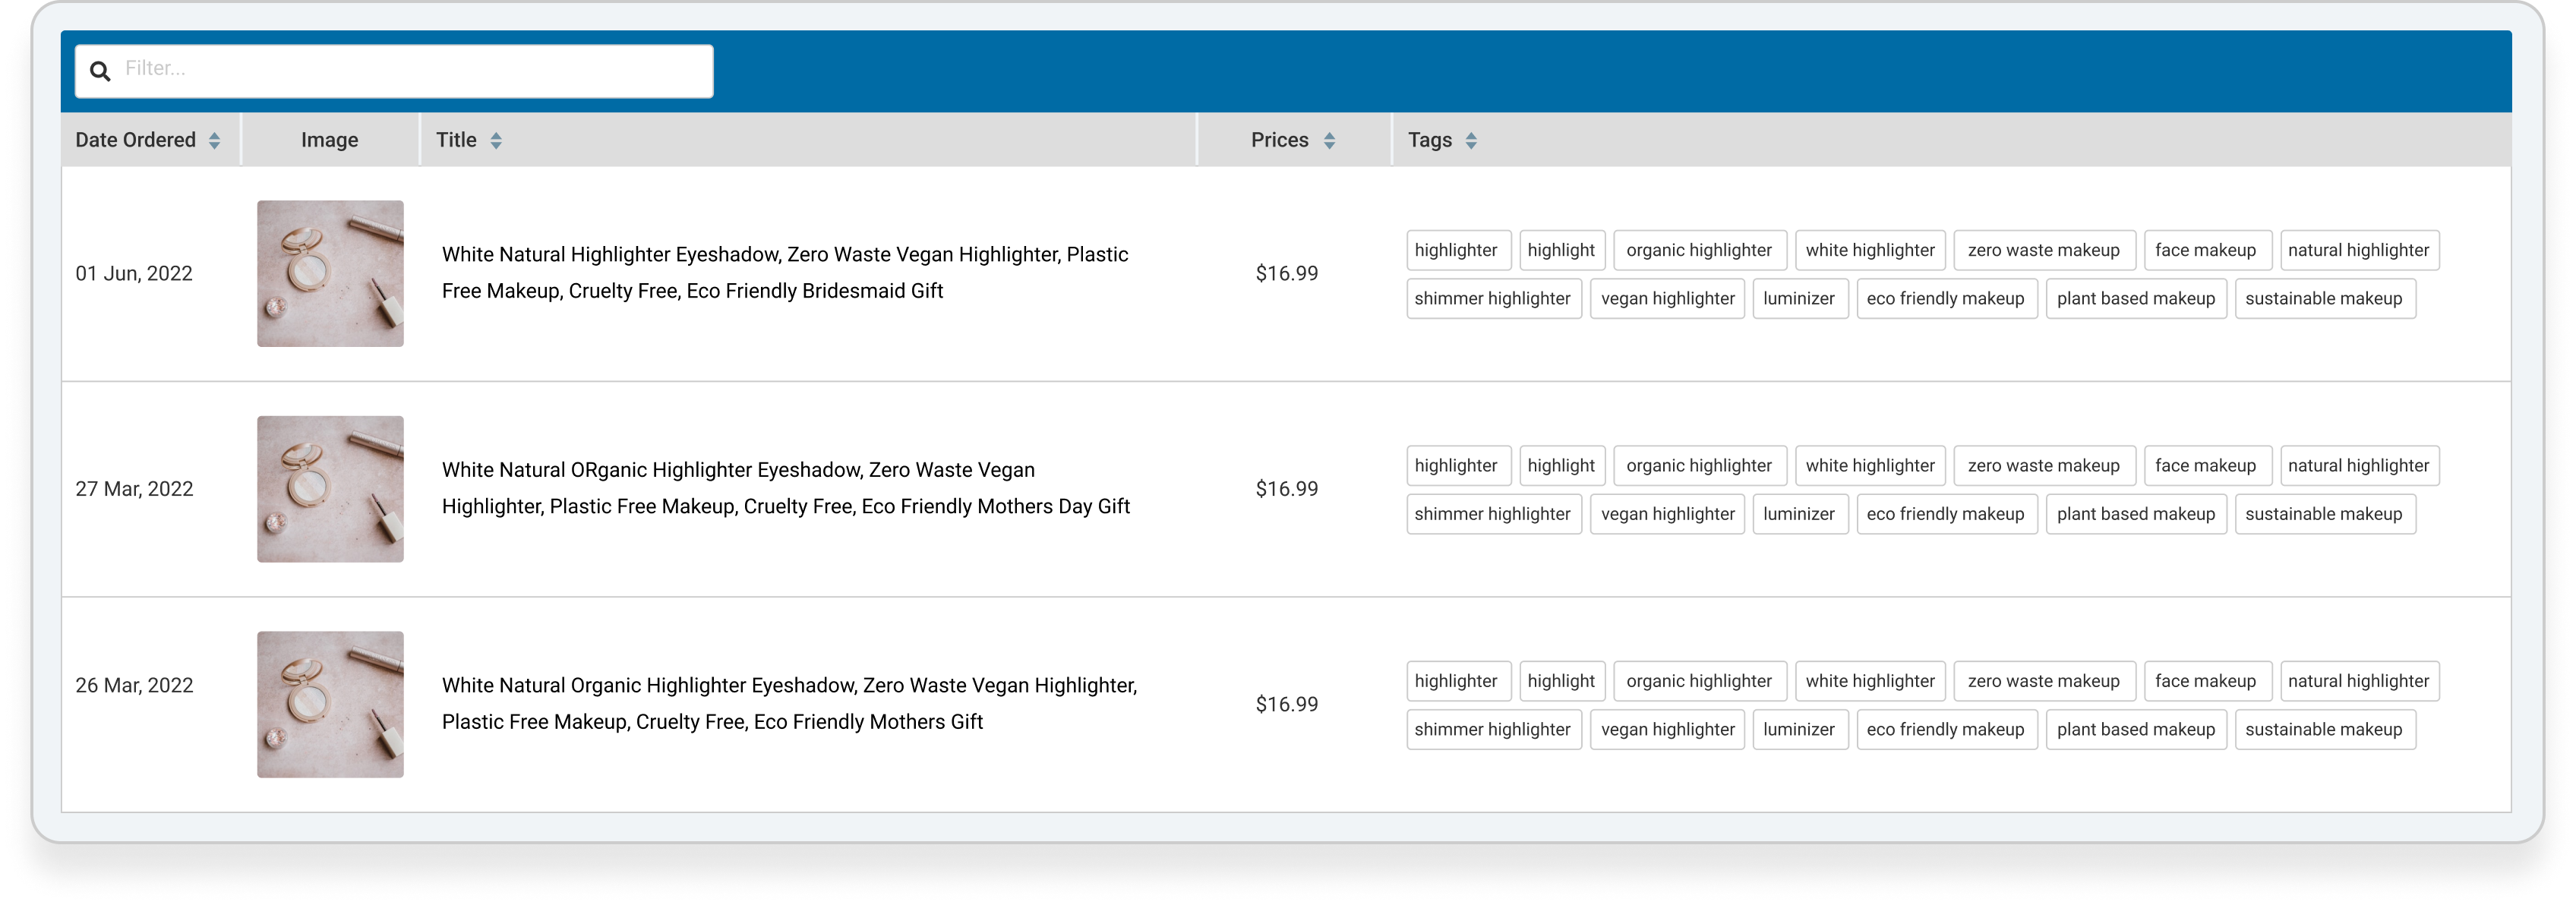Click 'luminizer' tag in 26 Mar row
This screenshot has width=2576, height=905.
(1800, 730)
